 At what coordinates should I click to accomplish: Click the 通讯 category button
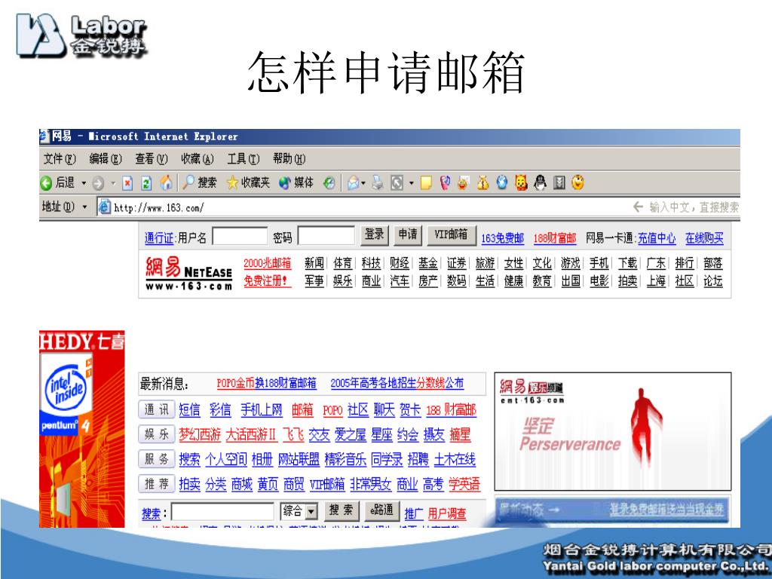click(157, 409)
